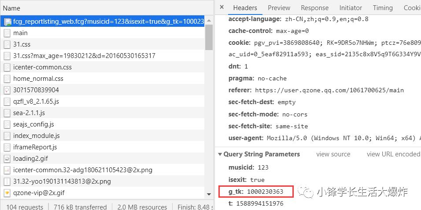Viewport: 421px width, 210px height.
Task: Click the file icon next to main
Action: pyautogui.click(x=7, y=33)
